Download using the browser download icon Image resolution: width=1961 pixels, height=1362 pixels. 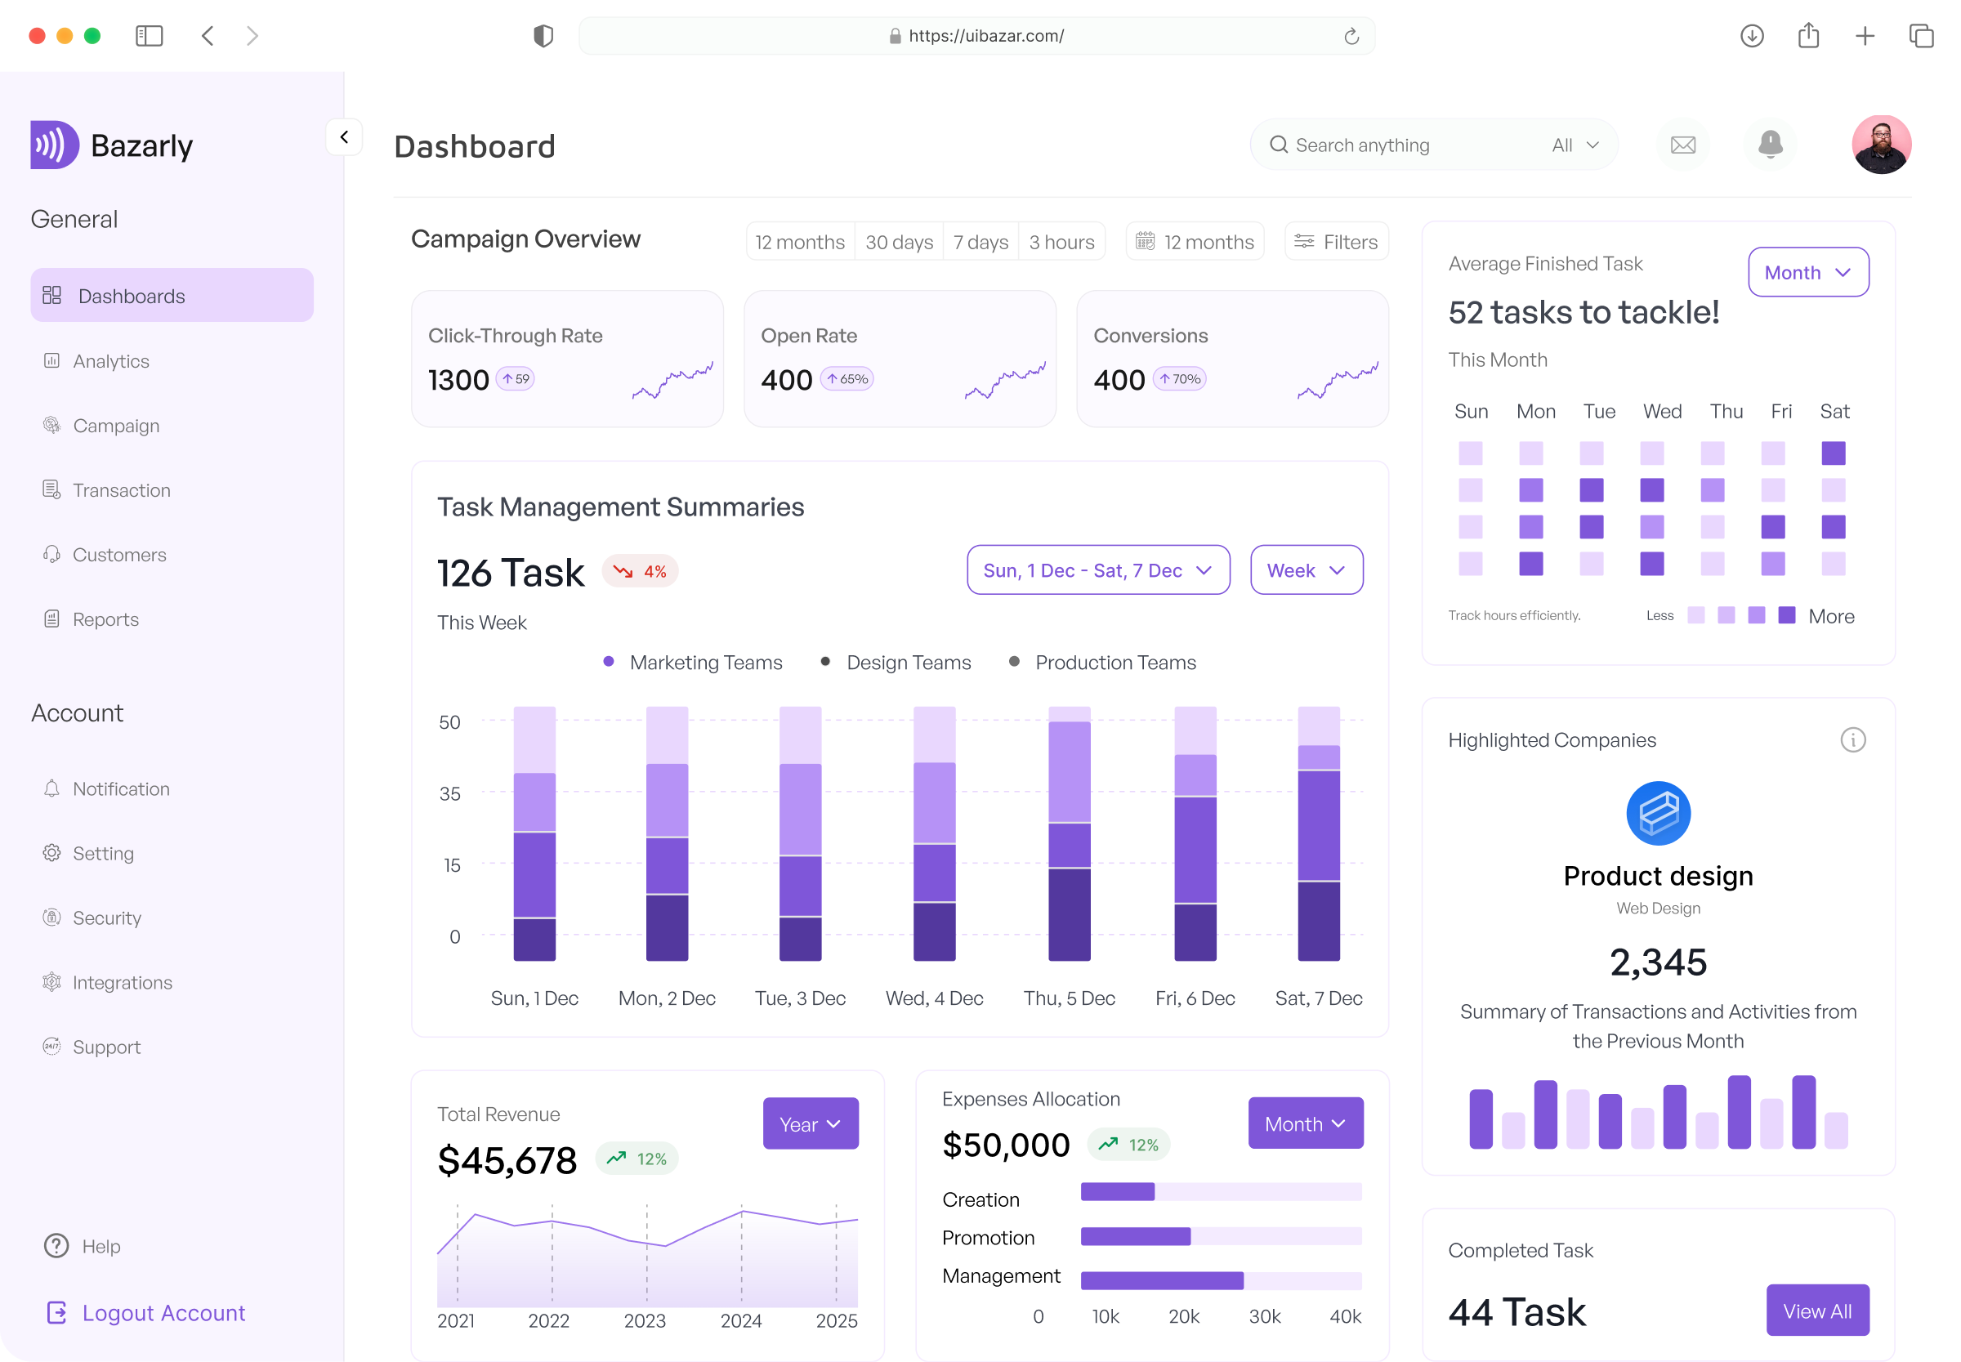(1751, 36)
